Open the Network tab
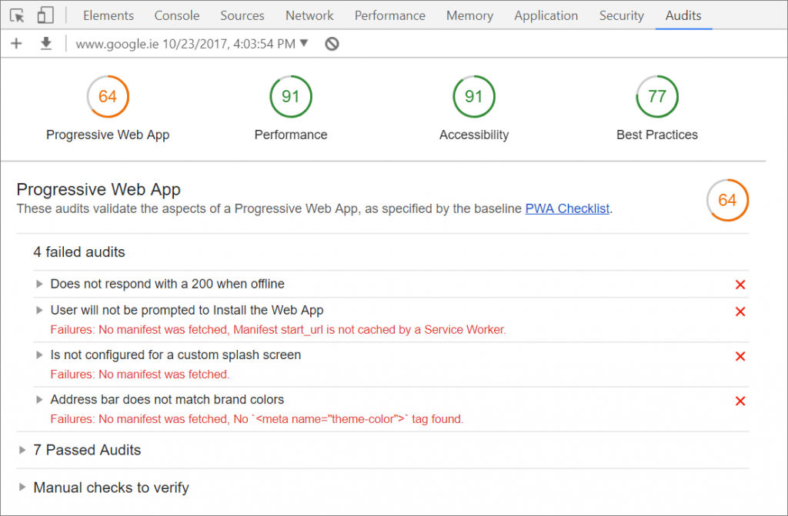 point(309,15)
